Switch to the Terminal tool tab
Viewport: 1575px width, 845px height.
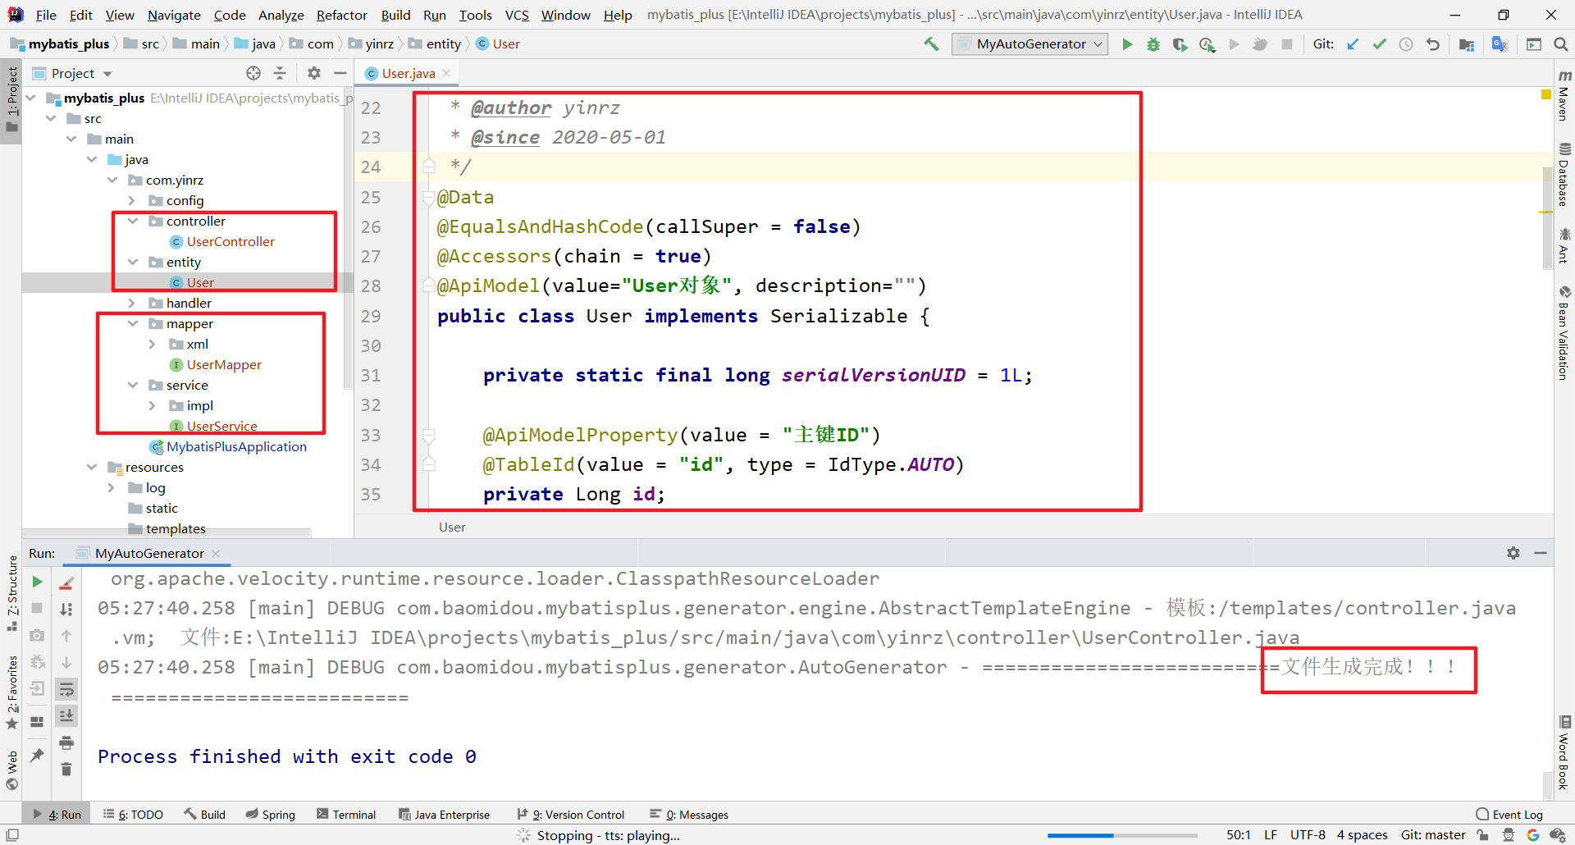[345, 815]
